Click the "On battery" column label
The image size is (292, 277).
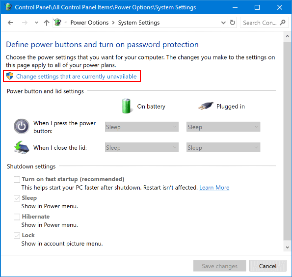[151, 107]
